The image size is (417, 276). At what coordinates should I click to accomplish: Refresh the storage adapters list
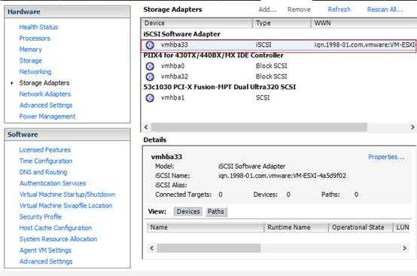point(339,10)
